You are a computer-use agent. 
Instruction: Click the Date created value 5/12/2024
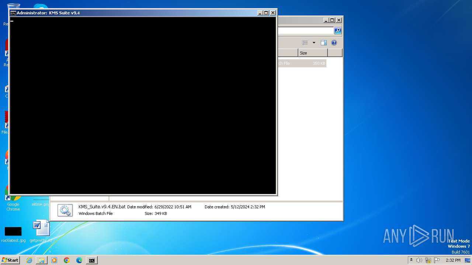(248, 207)
